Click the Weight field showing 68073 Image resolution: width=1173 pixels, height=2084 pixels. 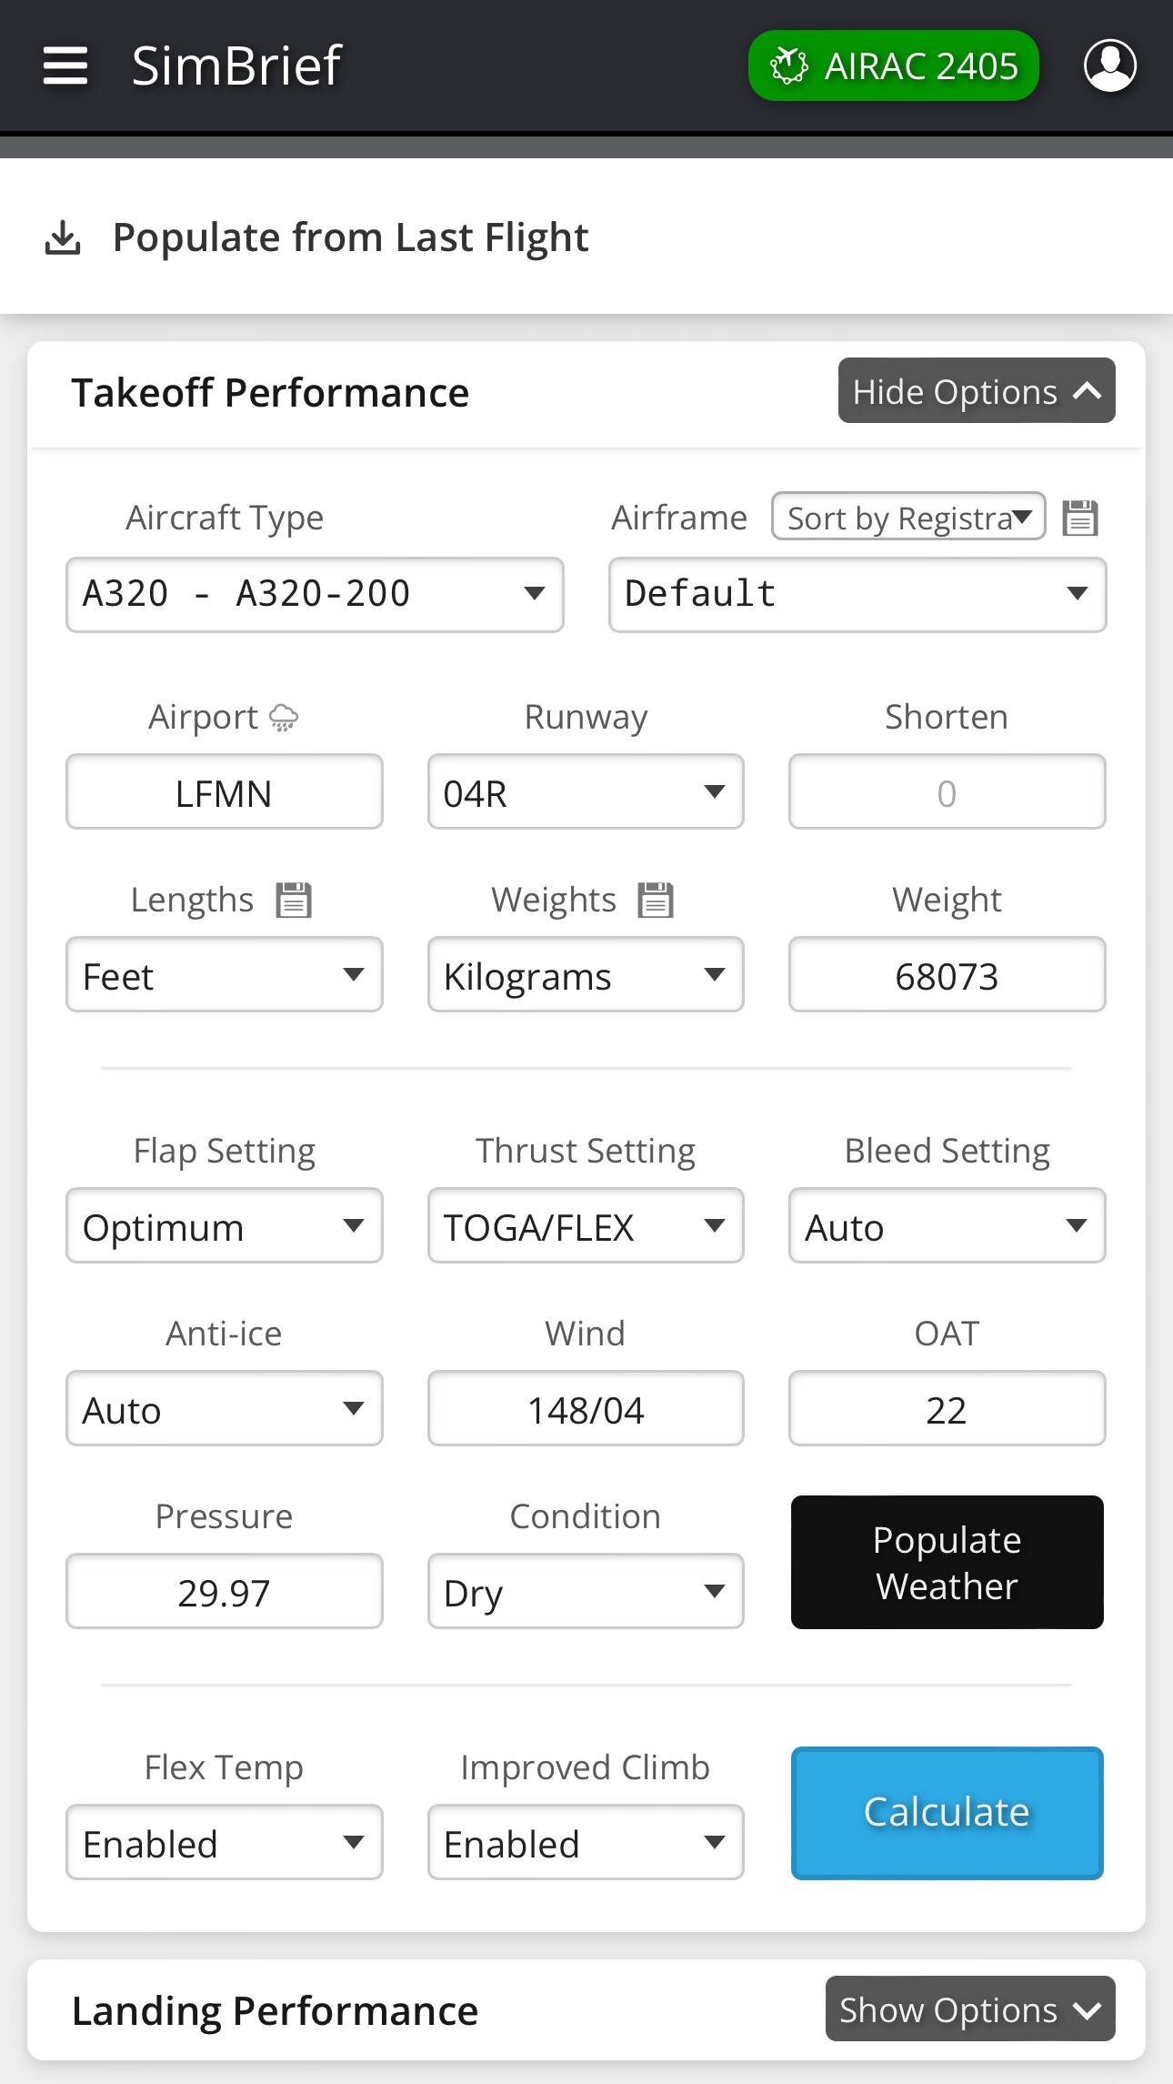pyautogui.click(x=947, y=975)
